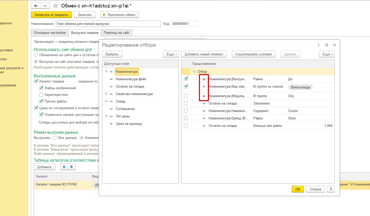370x216 pixels.
Task: Click the question mark help button
Action: coord(331,189)
